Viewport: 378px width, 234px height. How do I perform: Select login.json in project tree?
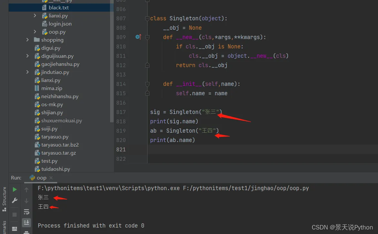60,24
